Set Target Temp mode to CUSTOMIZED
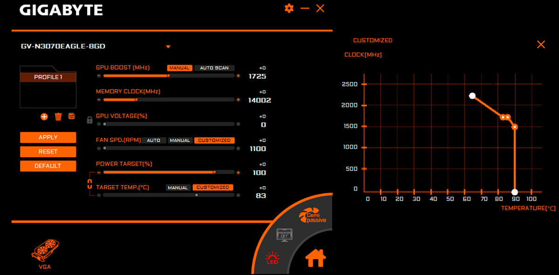This screenshot has width=559, height=275. pyautogui.click(x=213, y=188)
